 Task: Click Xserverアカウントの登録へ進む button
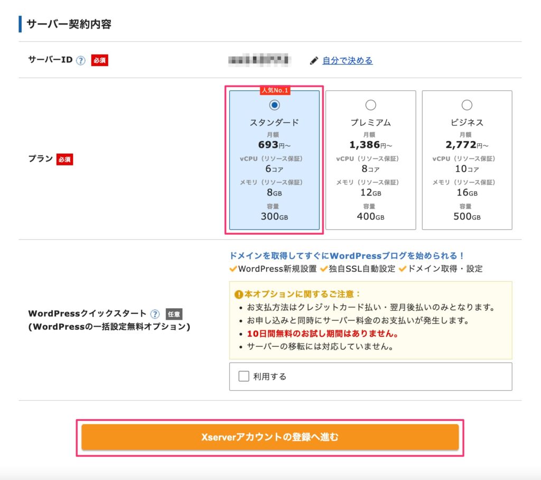click(x=270, y=437)
